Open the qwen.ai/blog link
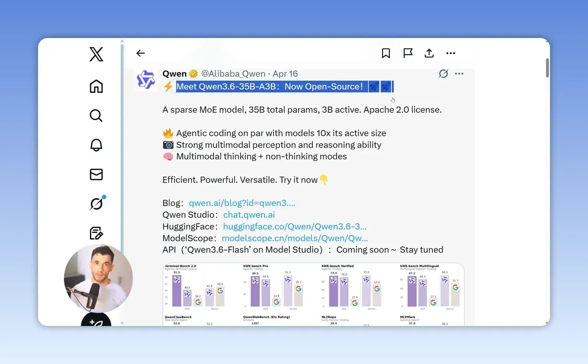588x364 pixels. 242,203
